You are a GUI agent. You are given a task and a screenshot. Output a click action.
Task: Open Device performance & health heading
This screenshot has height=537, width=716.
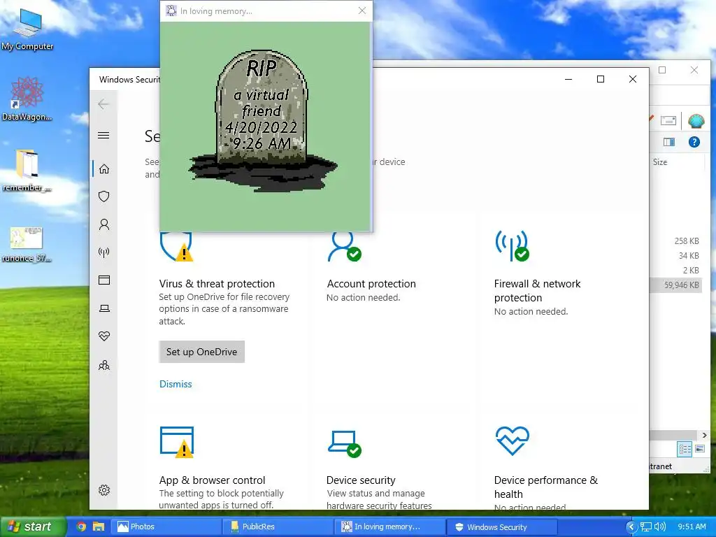tap(546, 487)
